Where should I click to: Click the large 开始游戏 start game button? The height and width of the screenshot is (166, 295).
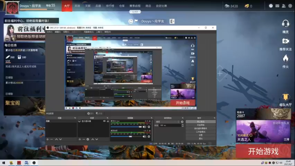263,151
